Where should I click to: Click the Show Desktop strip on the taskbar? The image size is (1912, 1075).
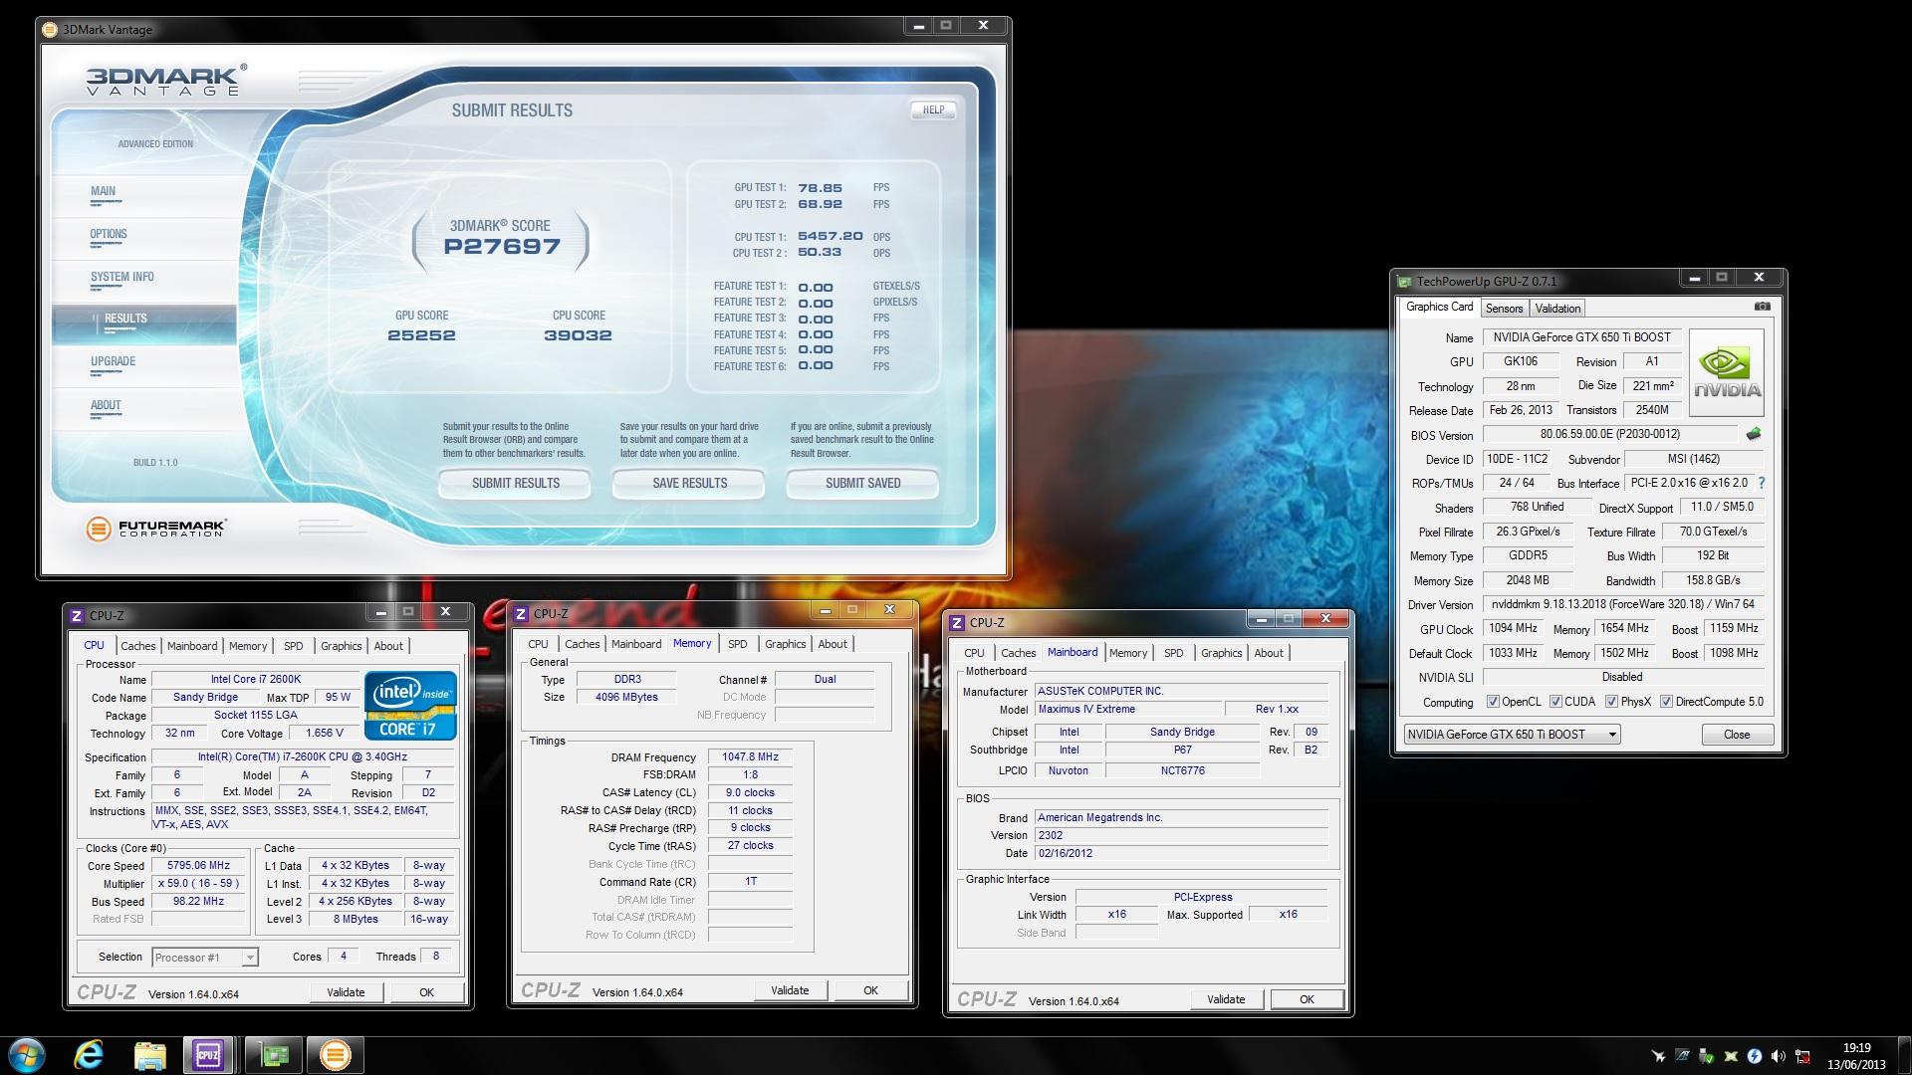[1904, 1055]
